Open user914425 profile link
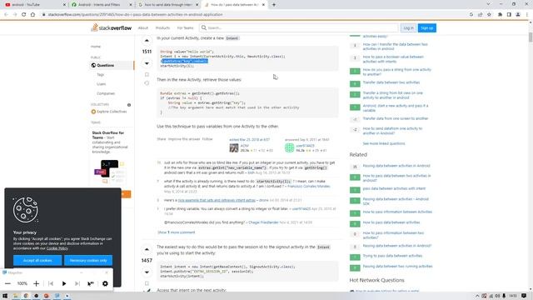 pyautogui.click(x=305, y=146)
